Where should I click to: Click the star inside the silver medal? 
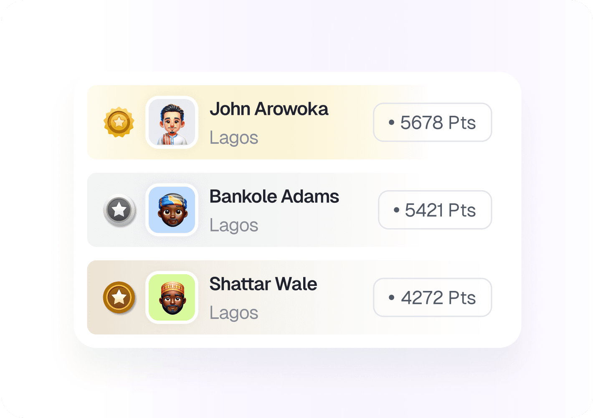[x=119, y=209]
